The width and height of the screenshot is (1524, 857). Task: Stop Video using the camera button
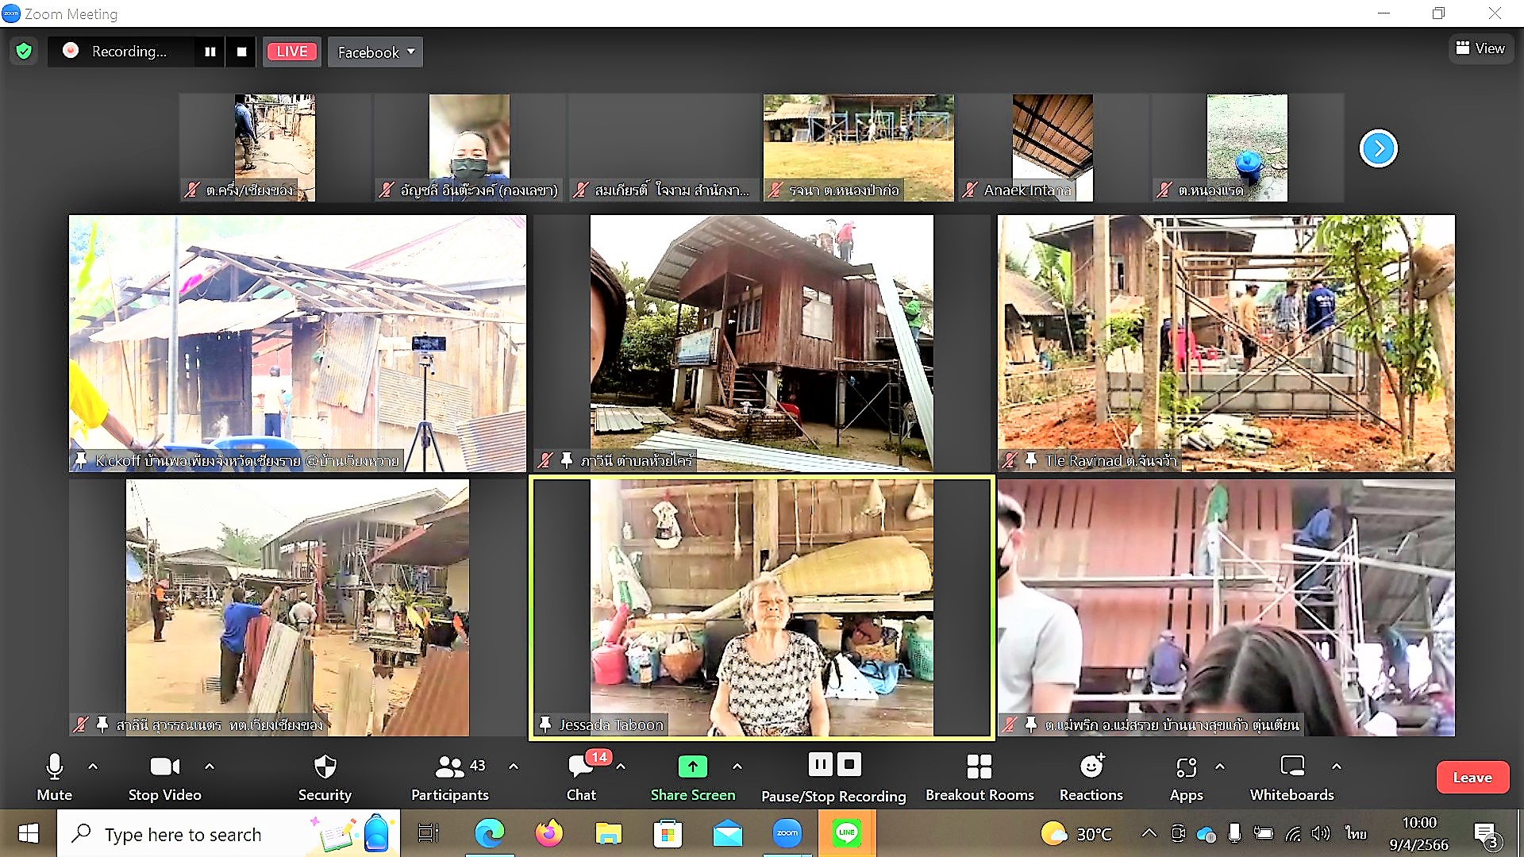[x=164, y=777]
